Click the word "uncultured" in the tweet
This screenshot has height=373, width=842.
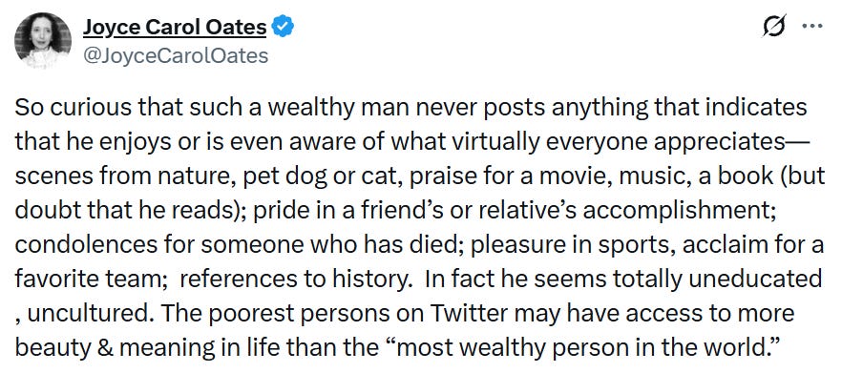coord(85,314)
